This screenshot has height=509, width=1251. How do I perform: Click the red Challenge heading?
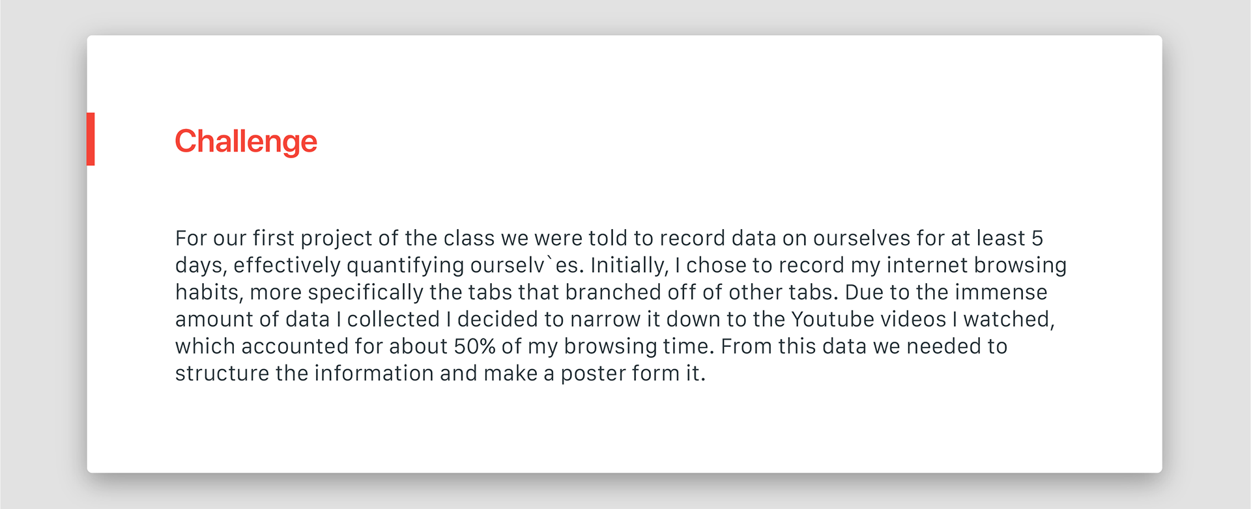pos(246,141)
